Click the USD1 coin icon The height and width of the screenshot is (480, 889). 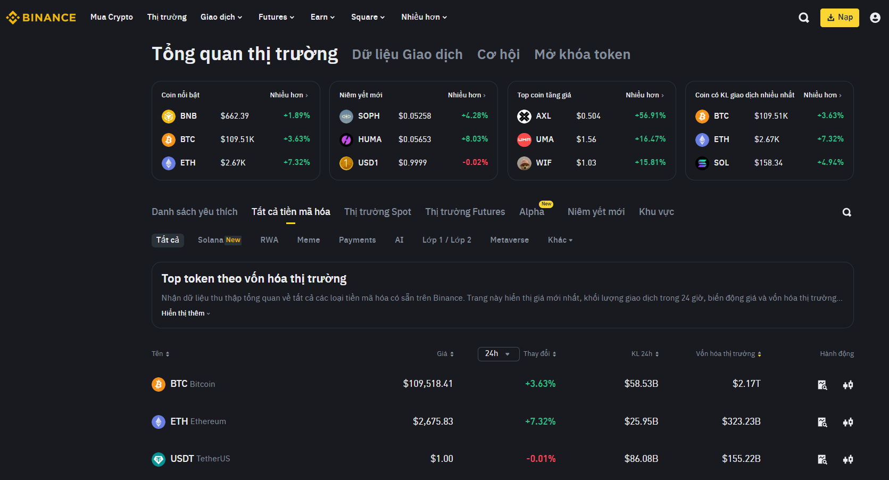click(346, 163)
